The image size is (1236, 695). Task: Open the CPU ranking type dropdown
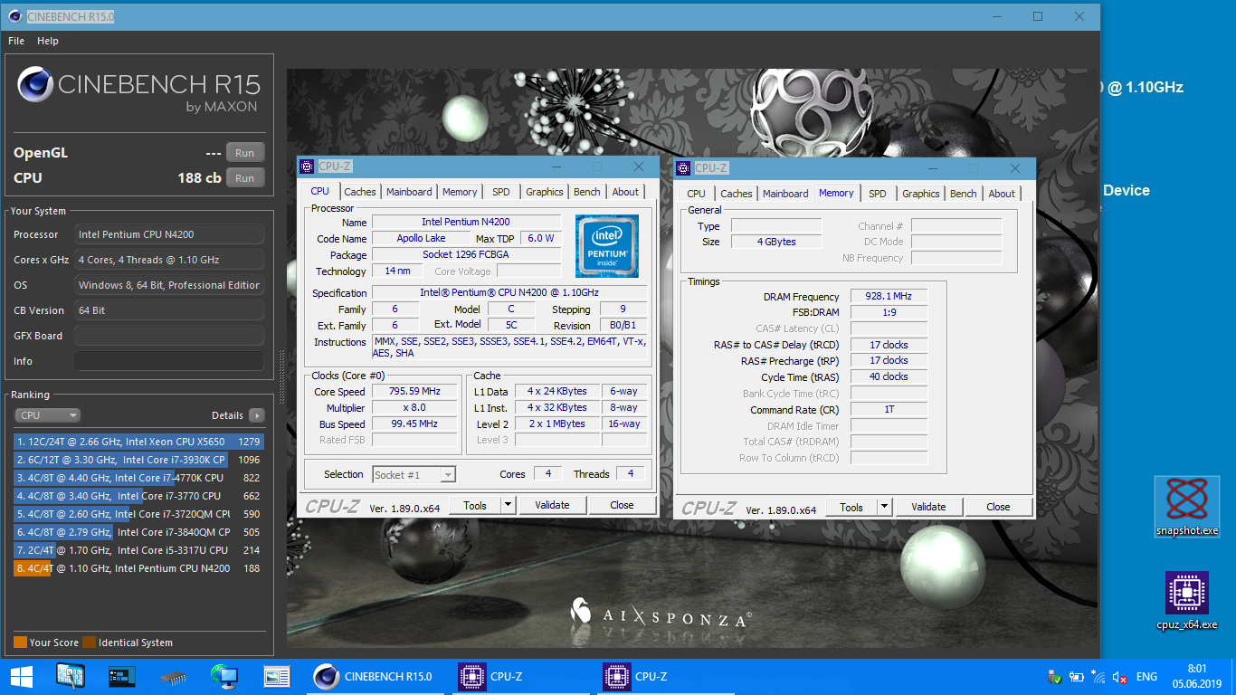pos(48,415)
